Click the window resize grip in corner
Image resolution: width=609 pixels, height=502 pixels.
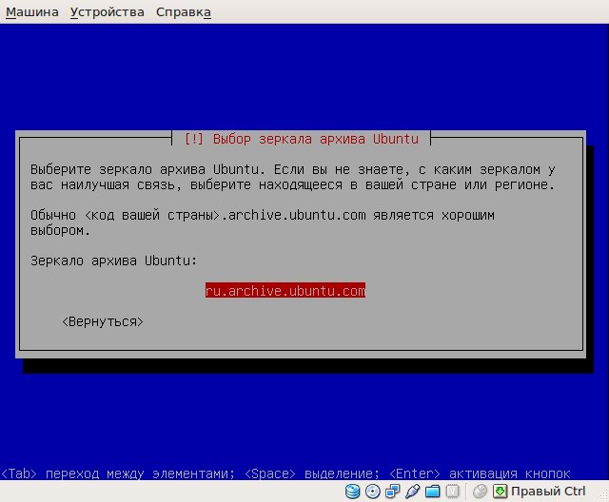(x=602, y=495)
